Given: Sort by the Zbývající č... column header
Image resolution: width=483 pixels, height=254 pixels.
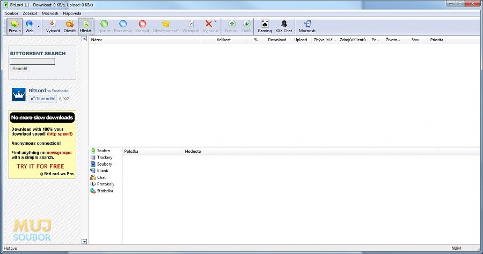Looking at the screenshot, I should point(324,40).
